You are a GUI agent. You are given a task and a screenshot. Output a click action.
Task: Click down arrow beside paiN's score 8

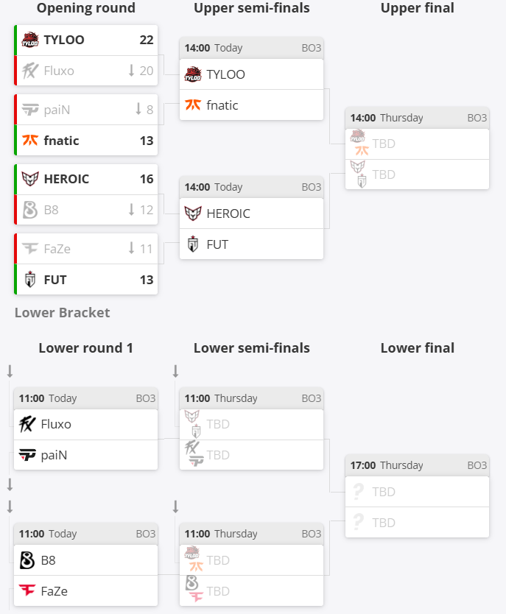[x=138, y=109]
